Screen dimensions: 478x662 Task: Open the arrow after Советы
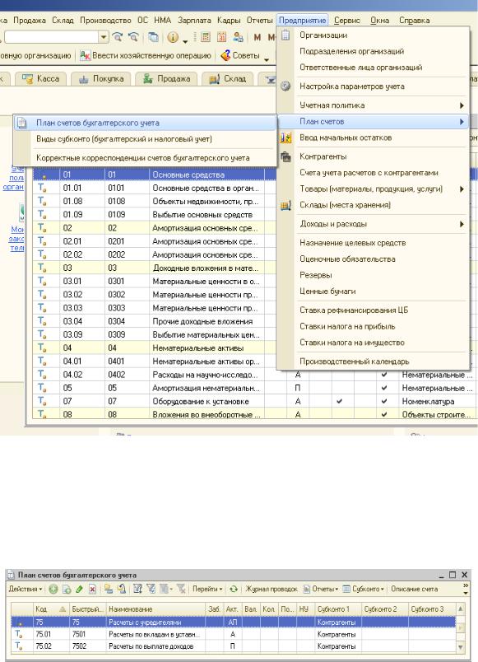pos(267,59)
